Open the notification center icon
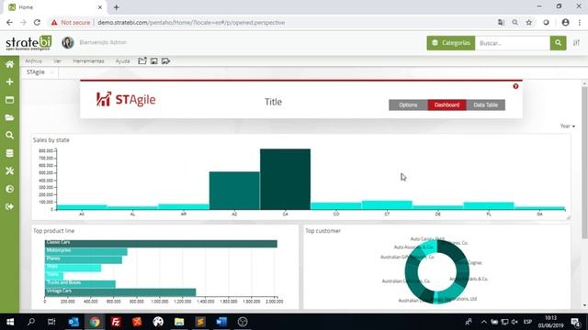588x330 pixels. pyautogui.click(x=576, y=322)
